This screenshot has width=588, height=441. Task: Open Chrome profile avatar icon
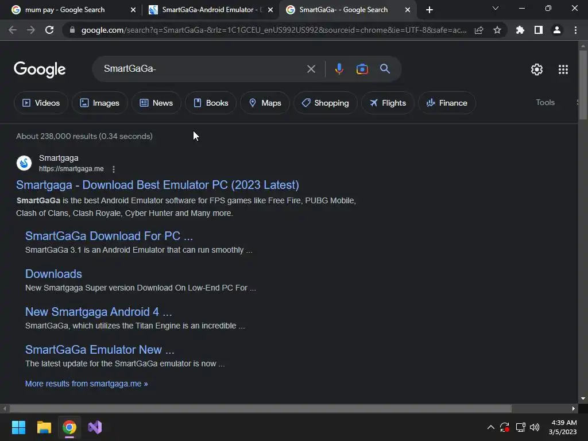click(x=557, y=30)
